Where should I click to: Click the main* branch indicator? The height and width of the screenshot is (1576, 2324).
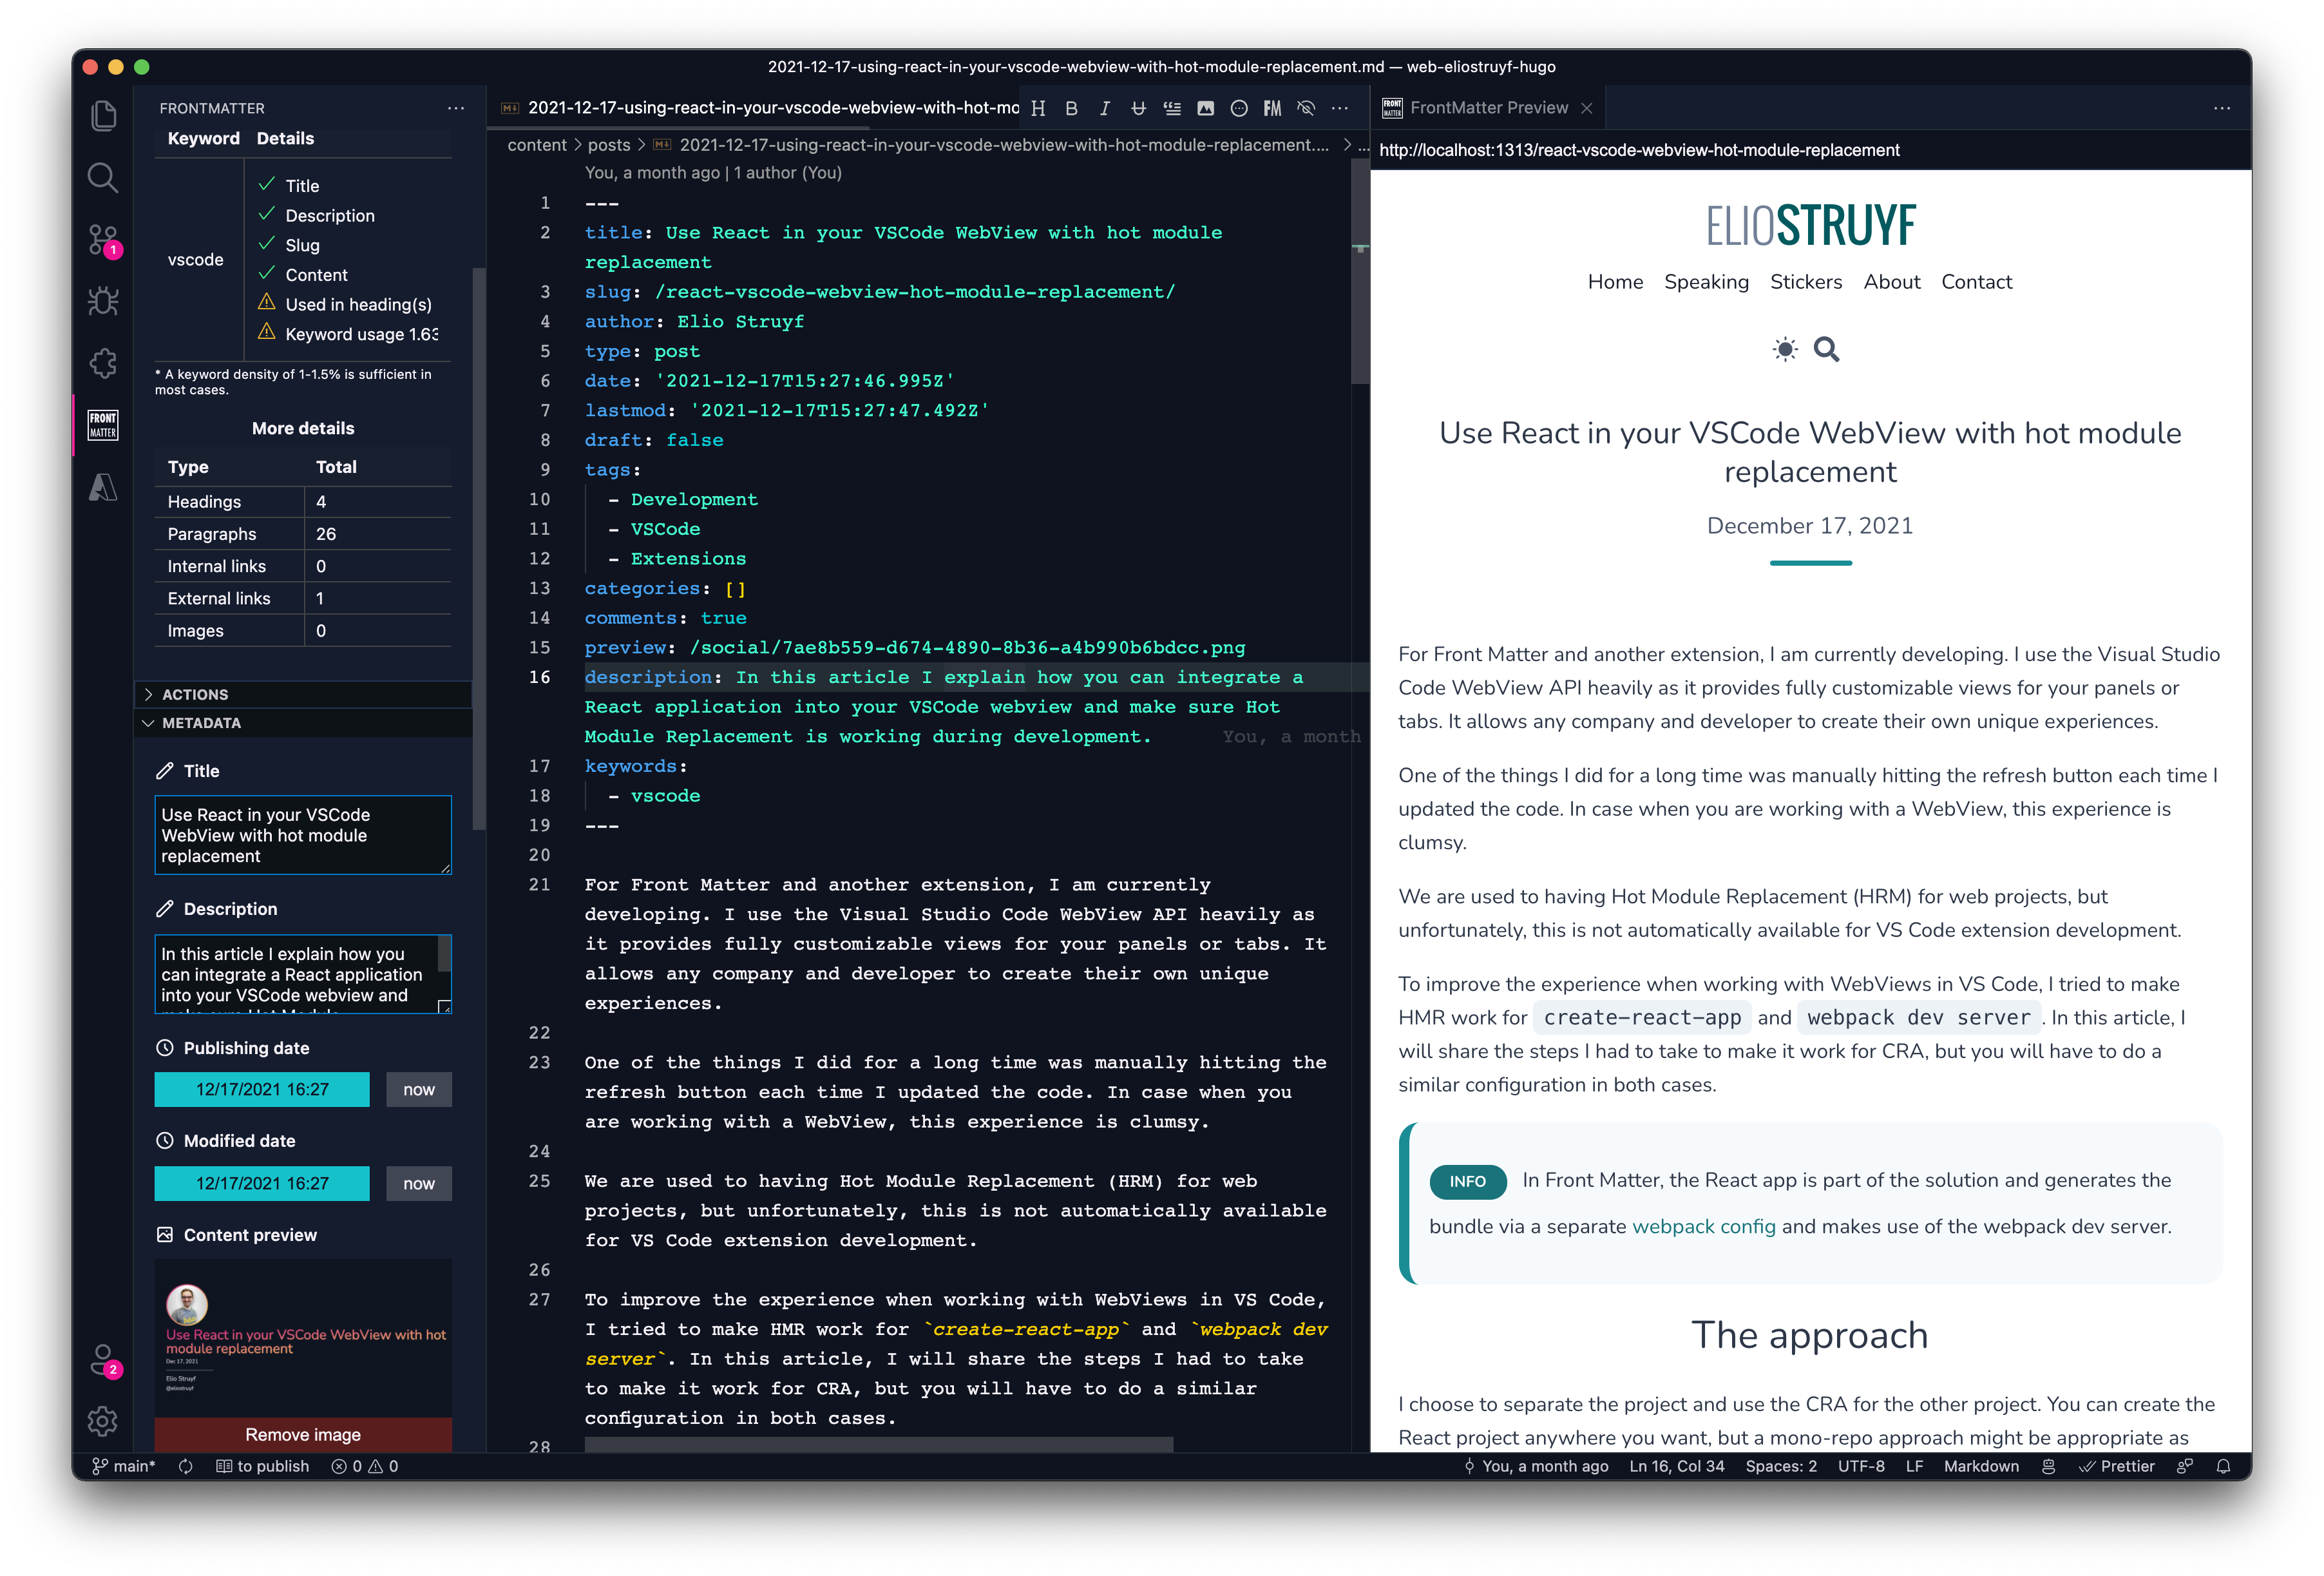click(124, 1466)
